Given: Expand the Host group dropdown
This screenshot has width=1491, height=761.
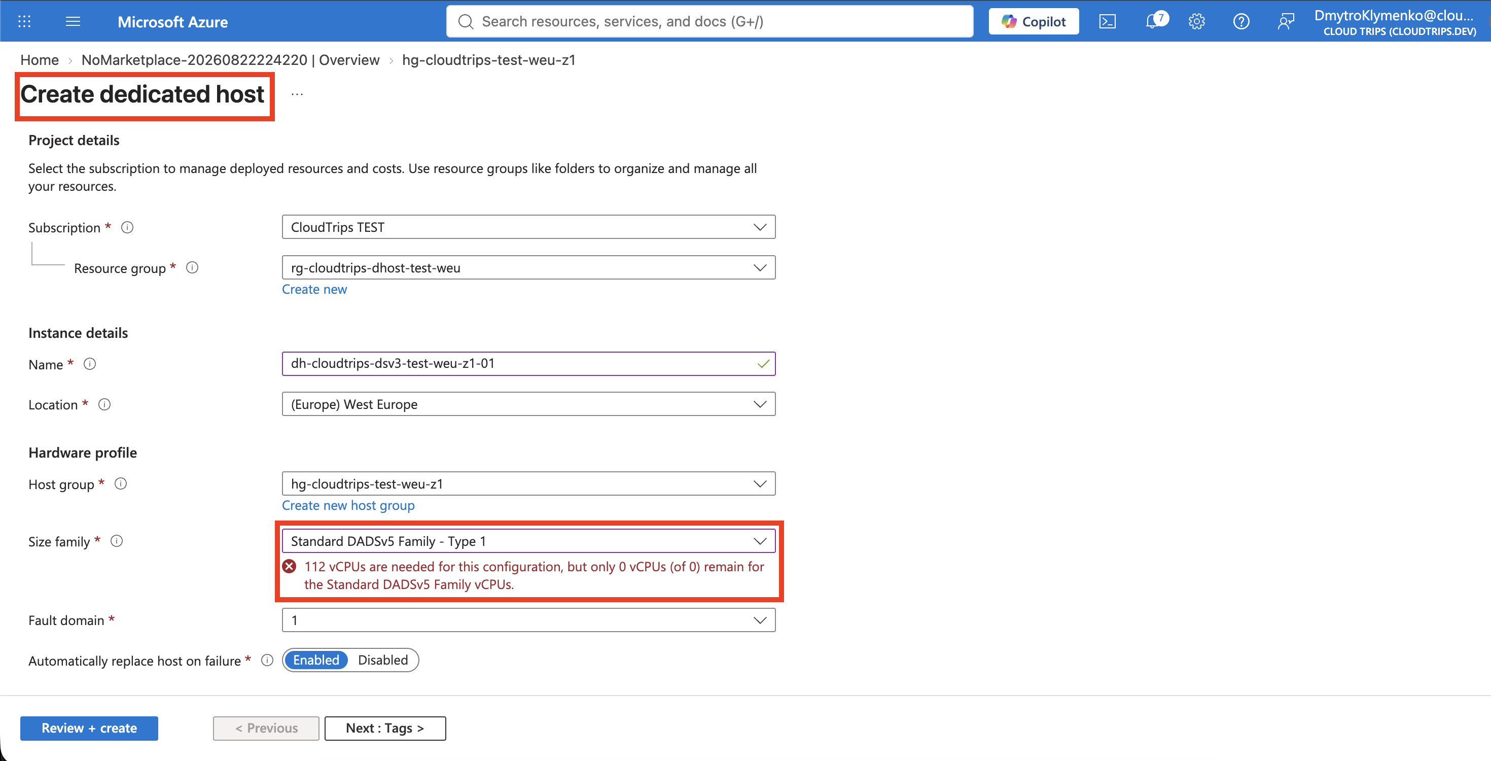Looking at the screenshot, I should (528, 483).
